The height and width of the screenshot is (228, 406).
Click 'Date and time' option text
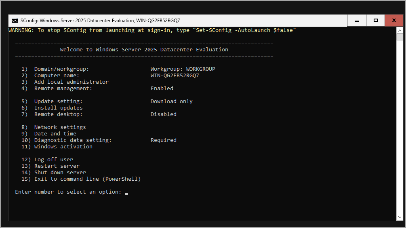(55, 134)
